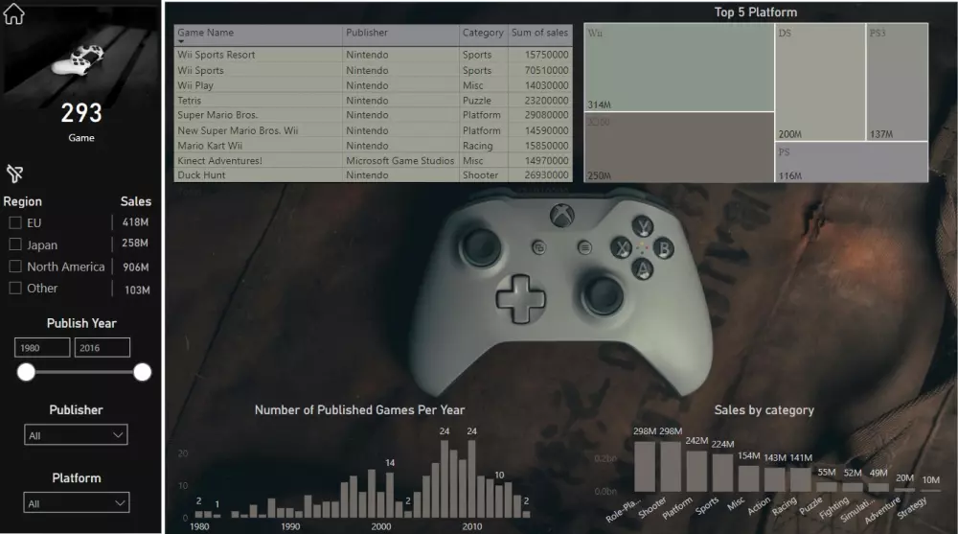Click the PS treemap tile
The width and height of the screenshot is (958, 534).
click(852, 162)
